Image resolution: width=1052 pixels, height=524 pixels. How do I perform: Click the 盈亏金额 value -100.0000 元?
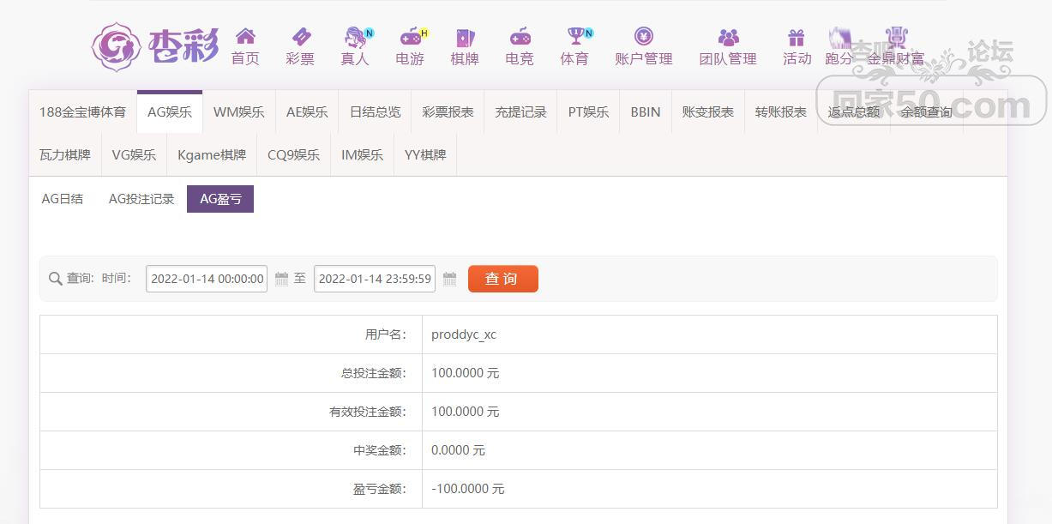tap(467, 489)
